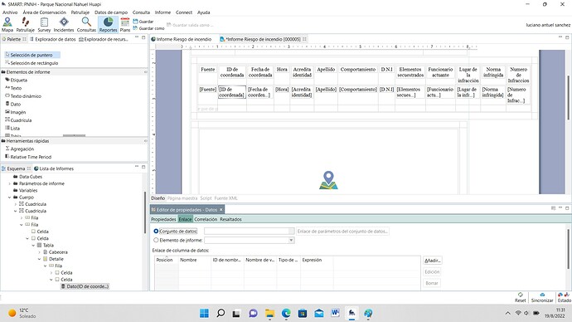This screenshot has height=322, width=572.
Task: Click the Edición button
Action: (x=432, y=272)
